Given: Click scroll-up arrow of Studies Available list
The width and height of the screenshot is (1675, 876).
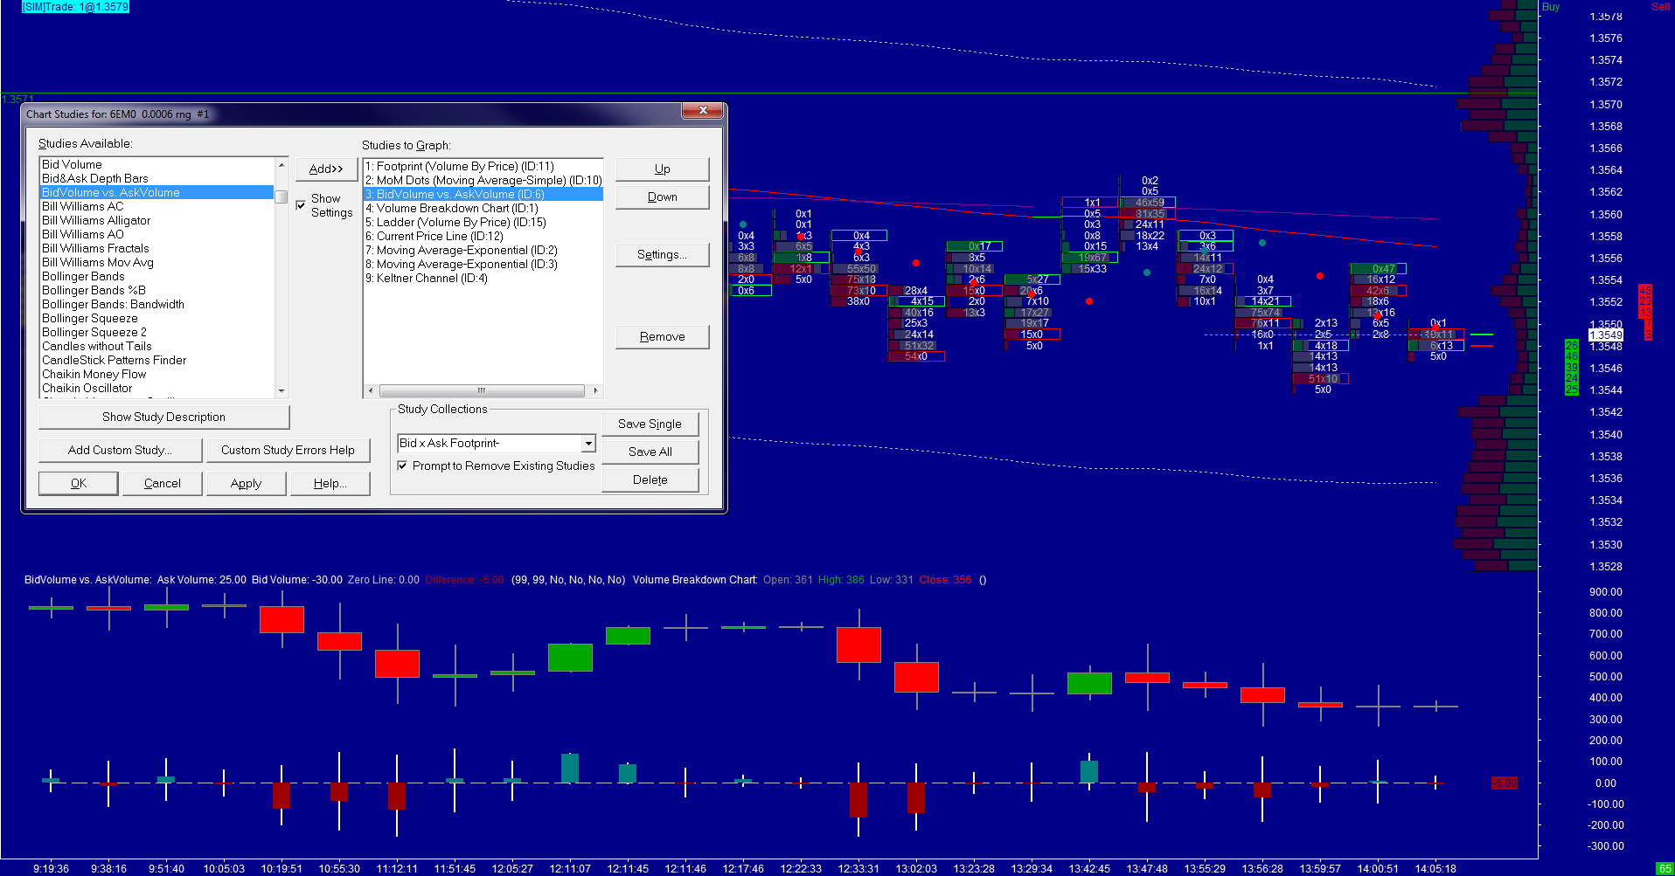Looking at the screenshot, I should tap(281, 165).
